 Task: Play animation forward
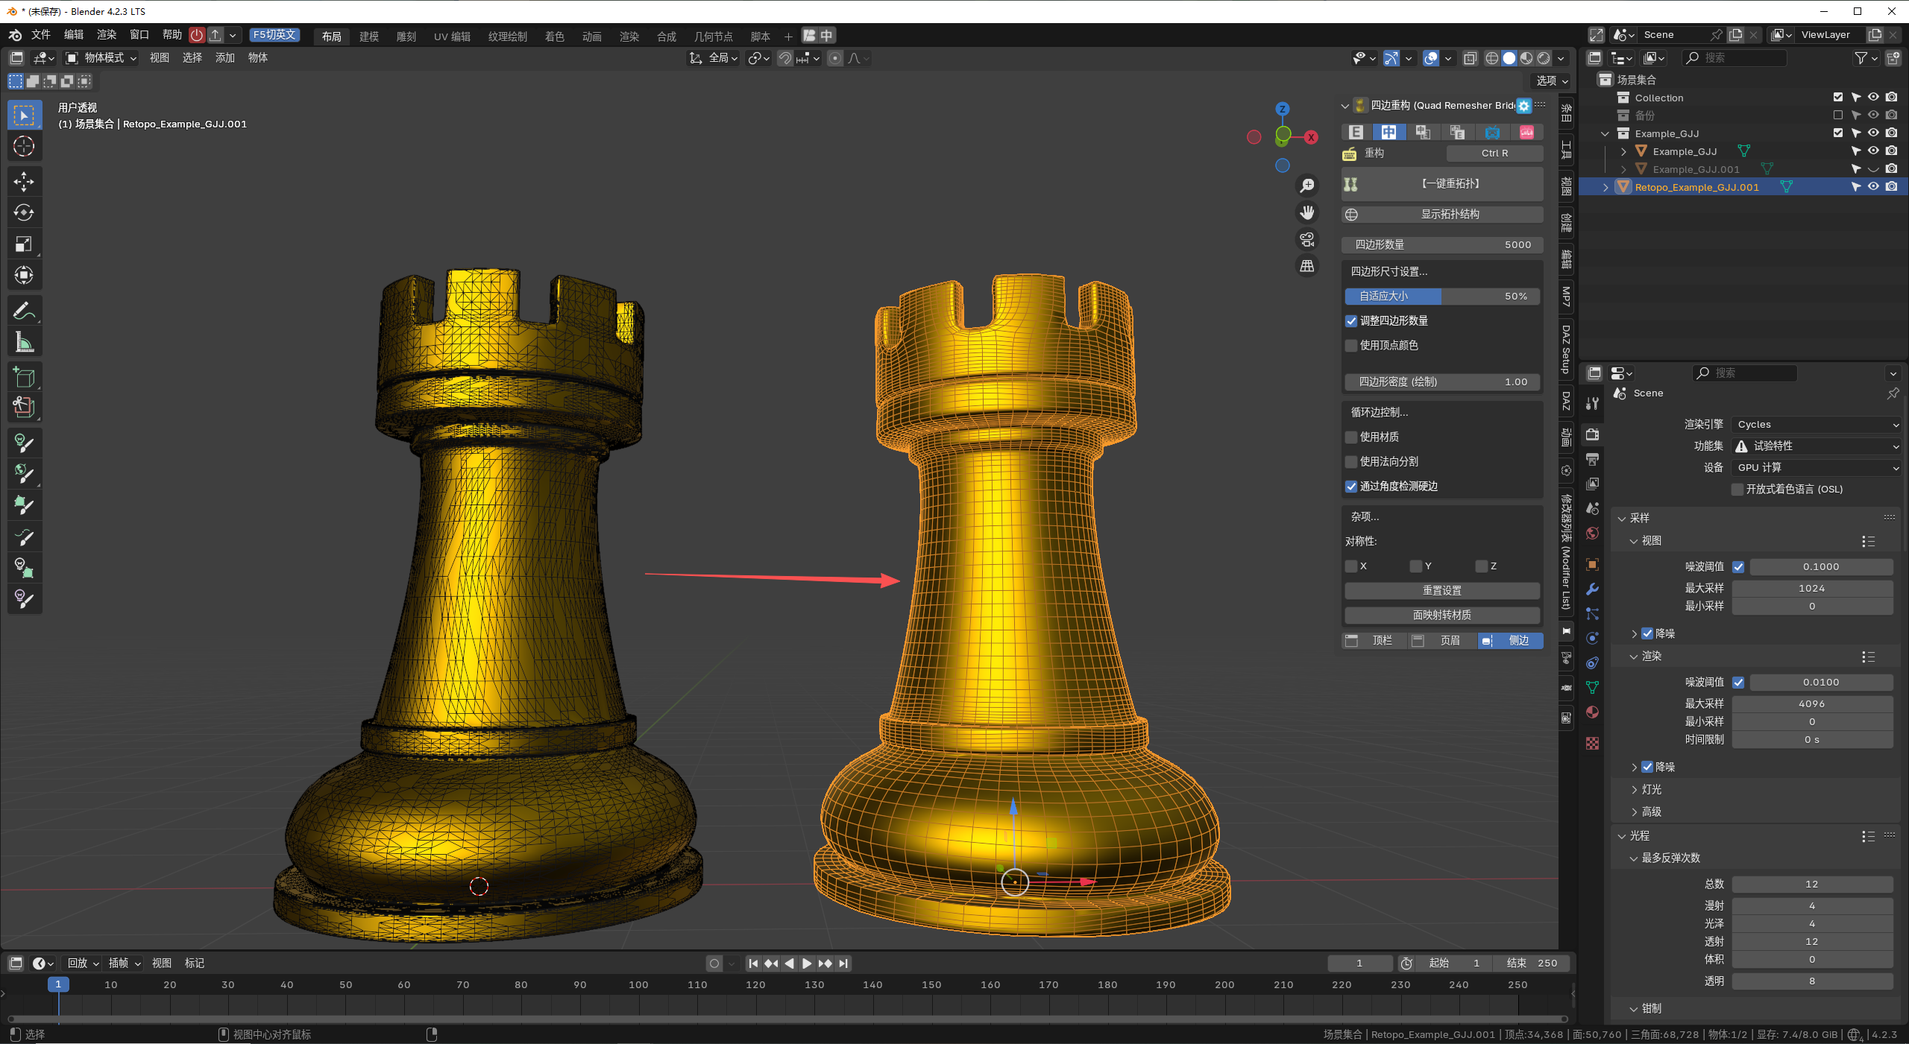(x=807, y=964)
